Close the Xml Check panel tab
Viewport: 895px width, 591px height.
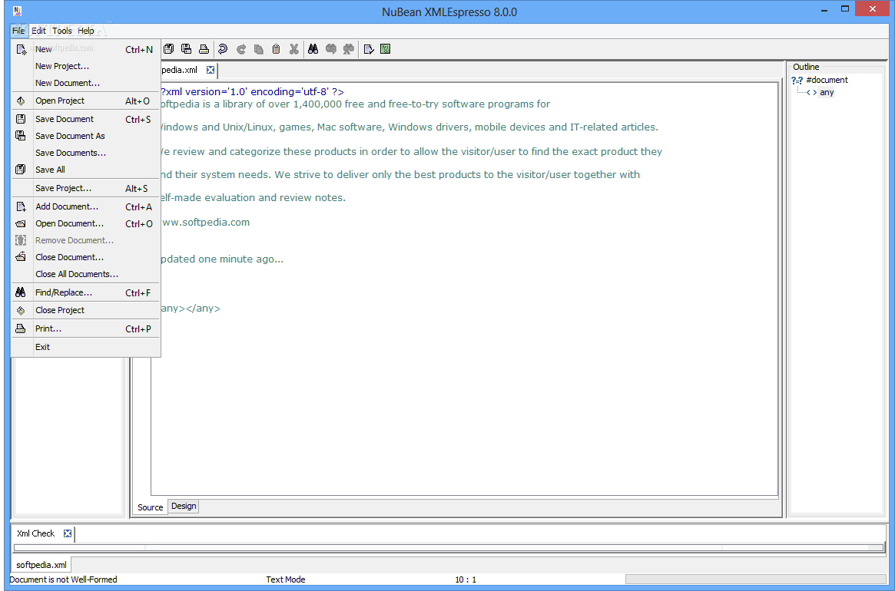[68, 533]
